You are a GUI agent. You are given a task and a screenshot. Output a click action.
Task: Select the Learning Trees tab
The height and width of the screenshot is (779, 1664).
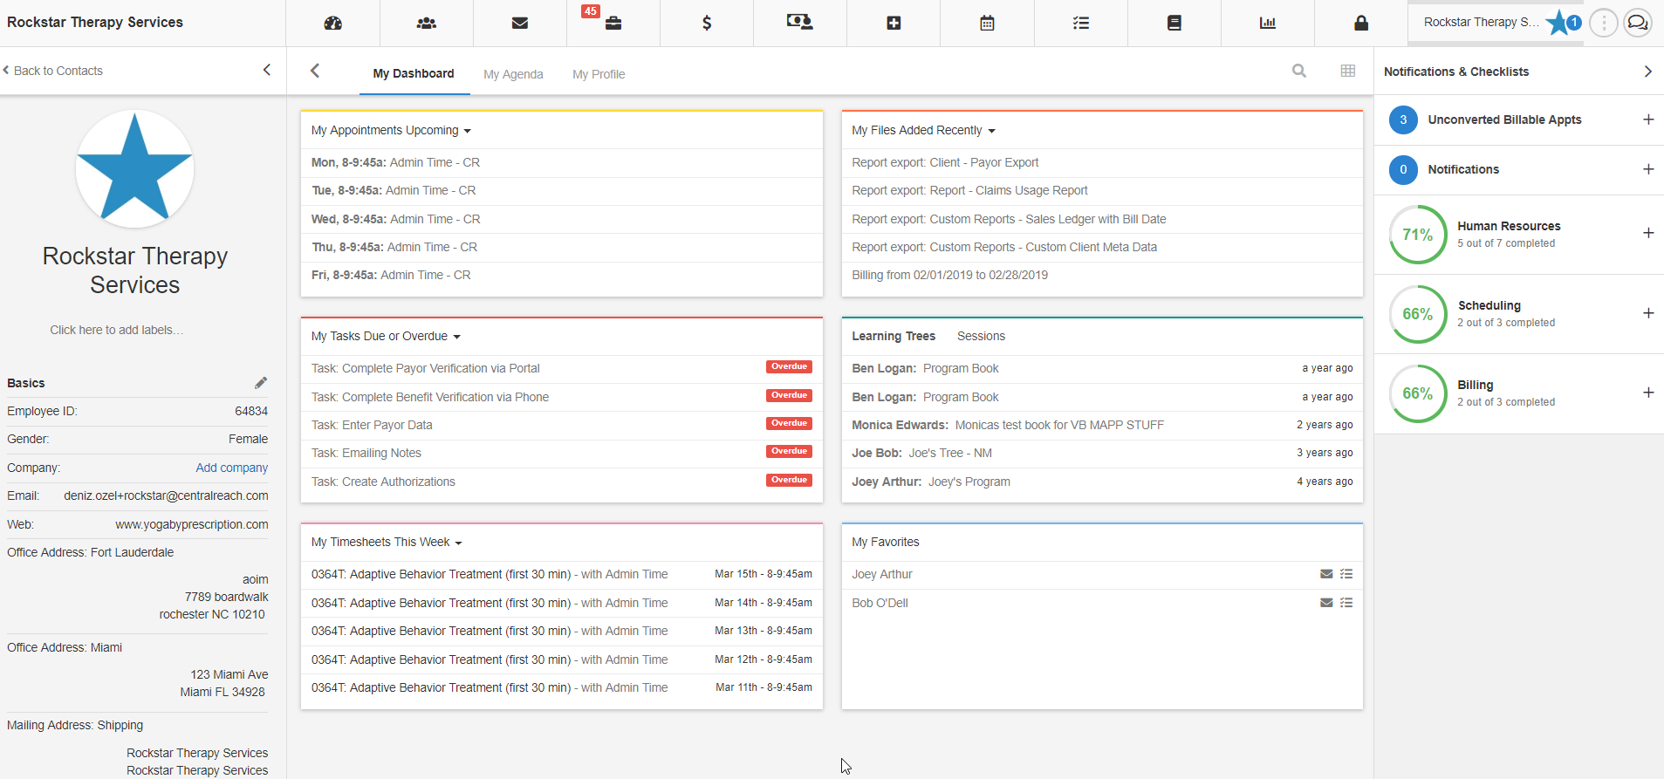[x=894, y=336]
